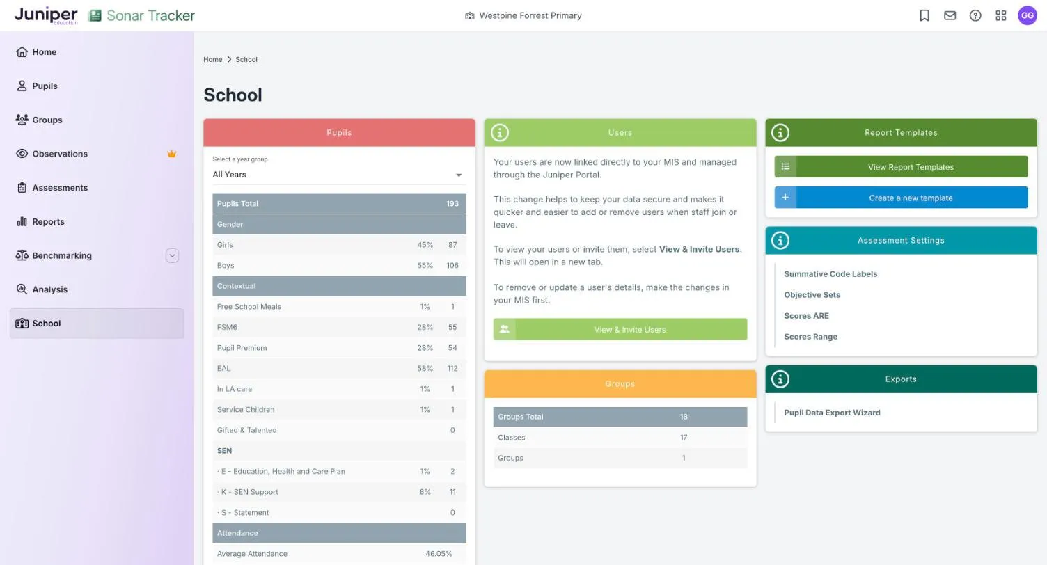
Task: Open the GG user avatar menu
Action: pos(1028,15)
